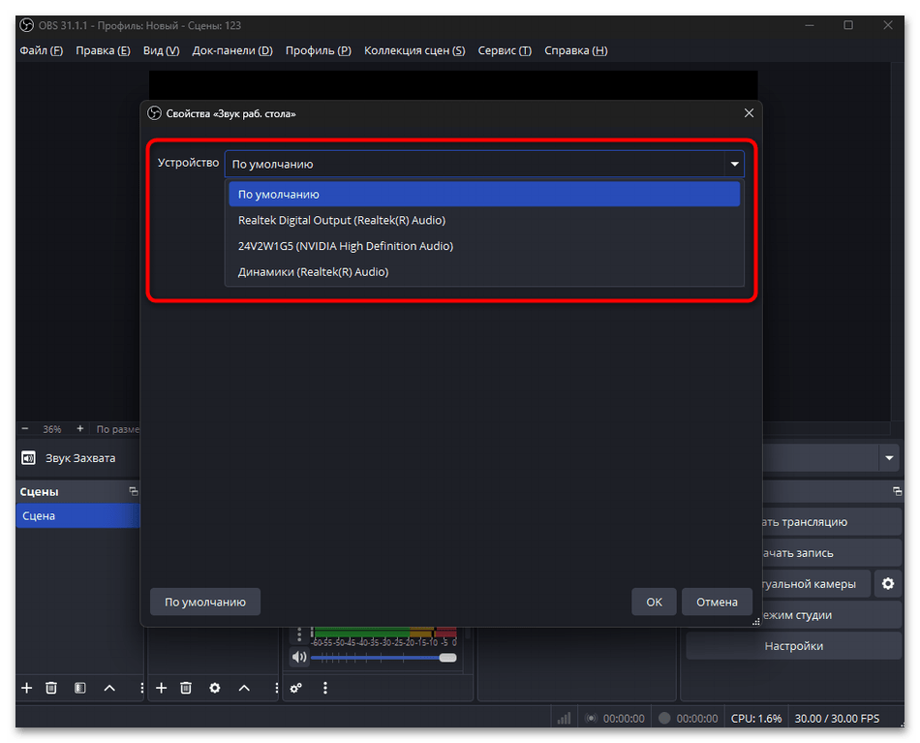Zoom out preview with minus button
The height and width of the screenshot is (743, 920).
(x=24, y=429)
